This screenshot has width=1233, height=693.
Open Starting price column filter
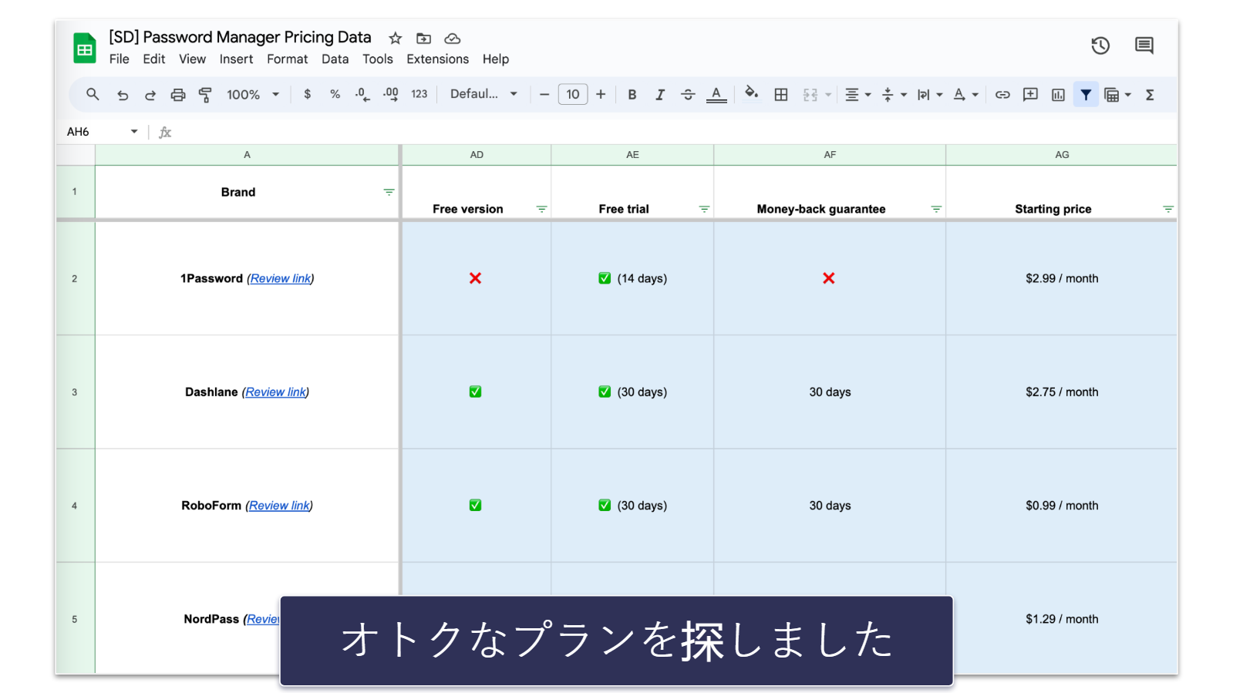(x=1168, y=209)
